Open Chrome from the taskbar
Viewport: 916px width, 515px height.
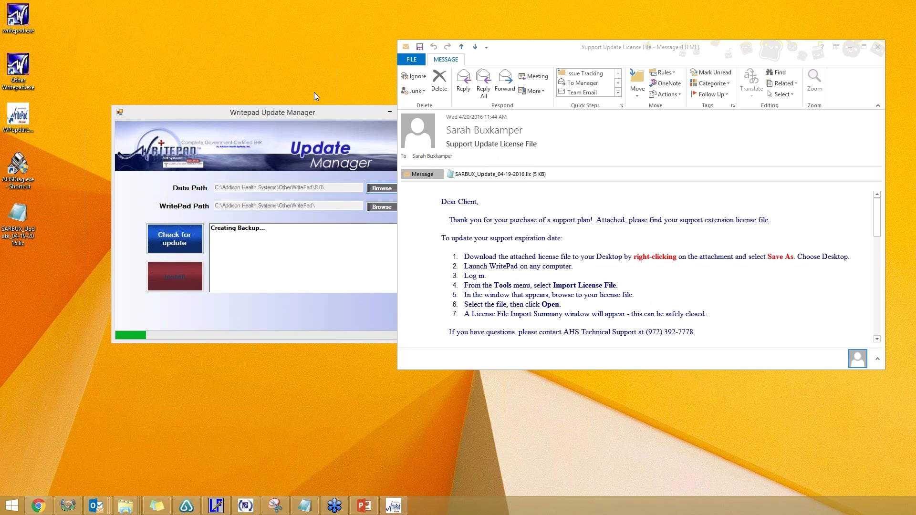39,505
